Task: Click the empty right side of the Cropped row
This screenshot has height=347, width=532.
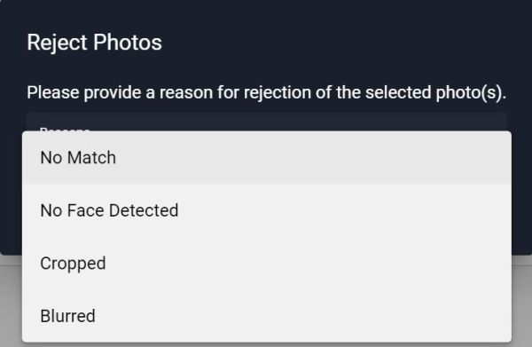Action: coord(340,264)
